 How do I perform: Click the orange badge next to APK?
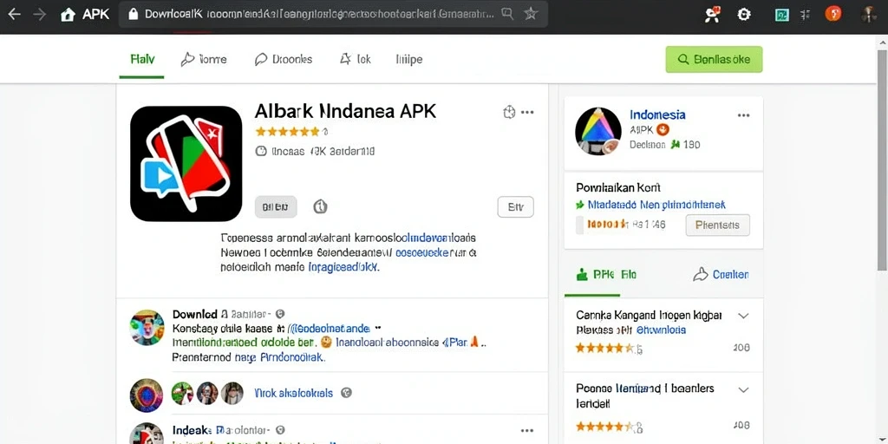click(x=663, y=130)
